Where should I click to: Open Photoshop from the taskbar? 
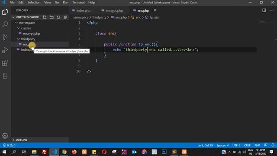click(x=164, y=152)
